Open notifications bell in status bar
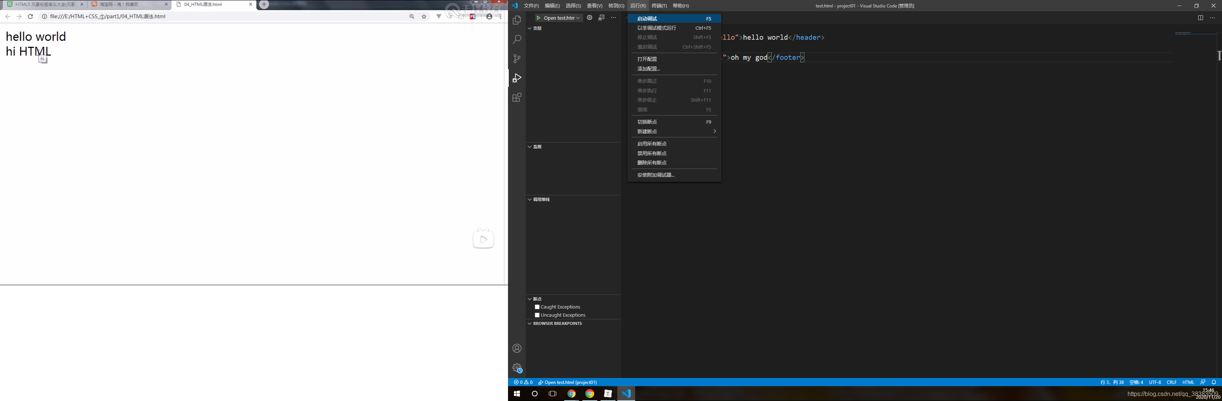1222x401 pixels. pos(1213,382)
